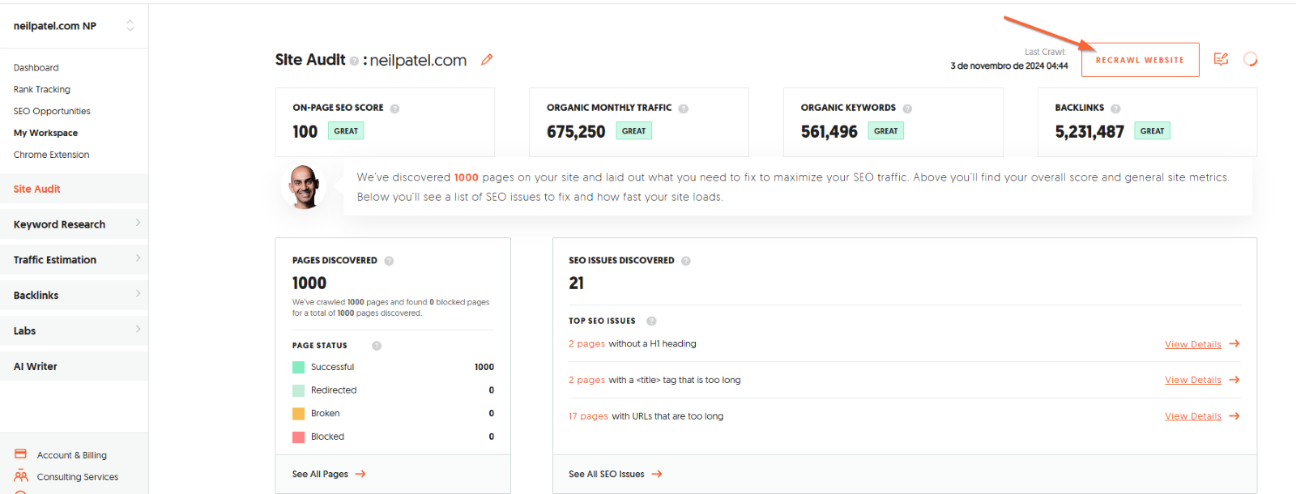This screenshot has width=1296, height=494.
Task: Click the red Blocked status swatch
Action: click(x=298, y=437)
